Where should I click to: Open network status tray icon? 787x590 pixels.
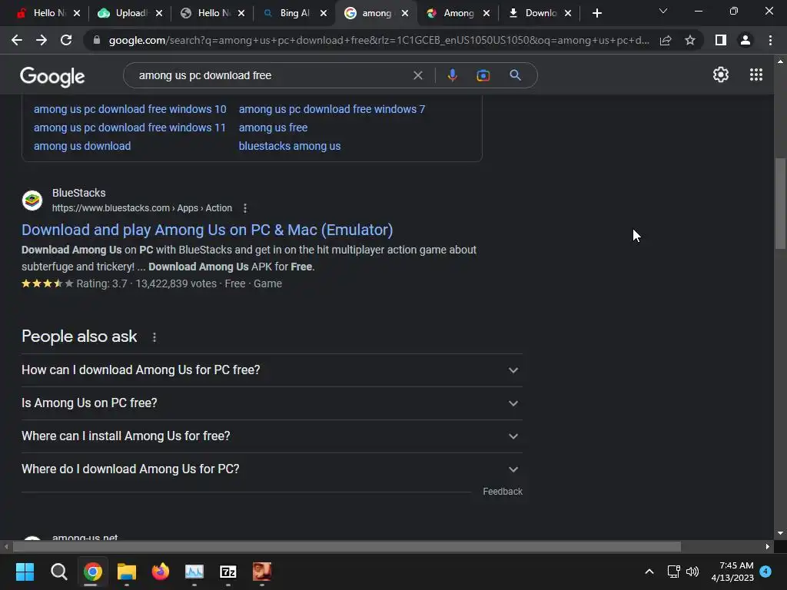[673, 572]
